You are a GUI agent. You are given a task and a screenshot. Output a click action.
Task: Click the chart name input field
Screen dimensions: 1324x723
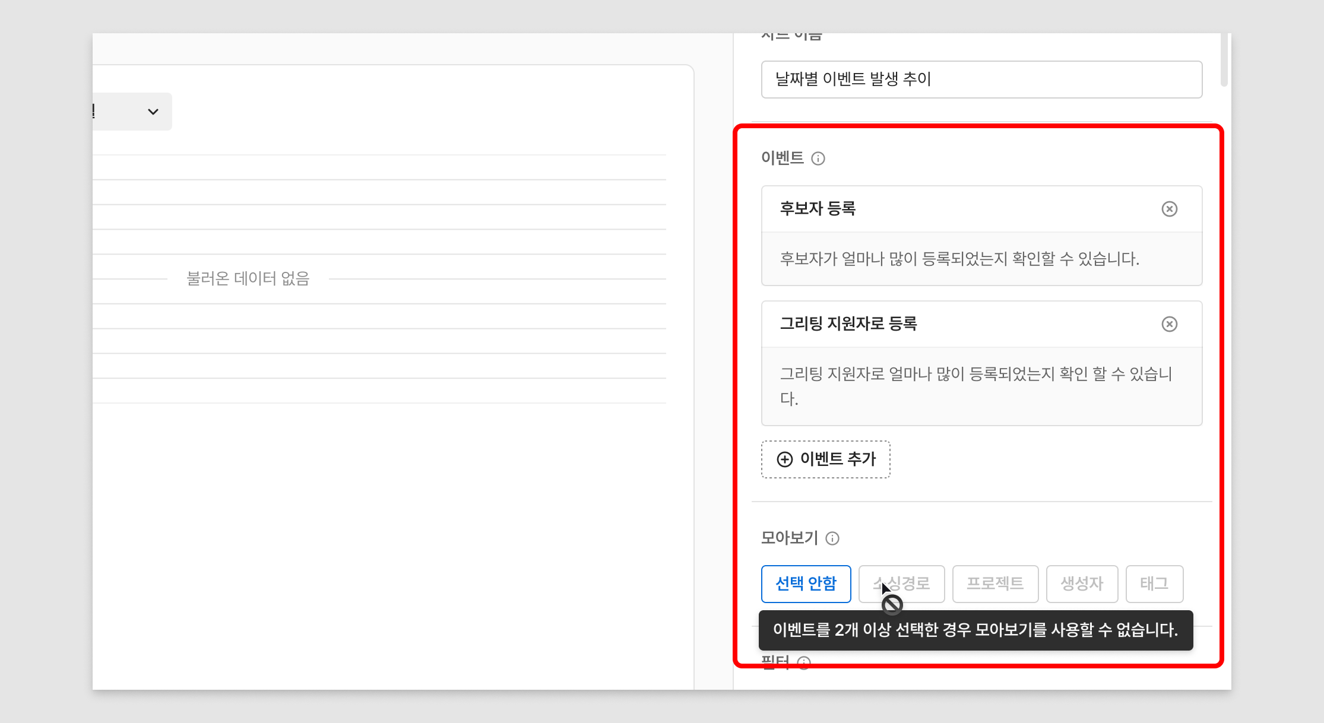point(981,80)
